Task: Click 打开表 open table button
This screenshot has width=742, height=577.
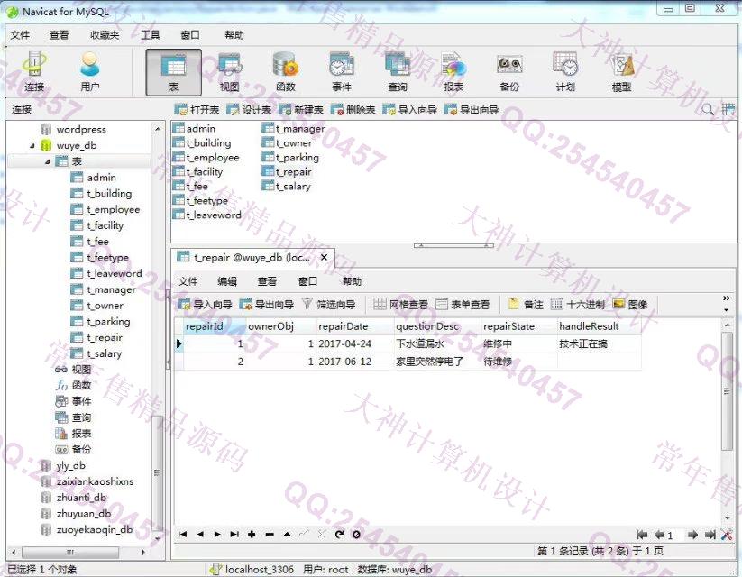Action: (x=197, y=110)
